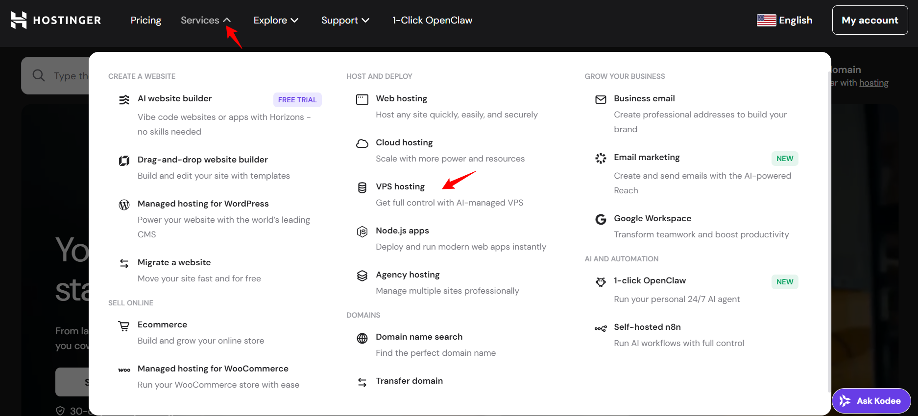Click the Drag-and-drop website builder icon
This screenshot has width=918, height=416.
coord(124,161)
